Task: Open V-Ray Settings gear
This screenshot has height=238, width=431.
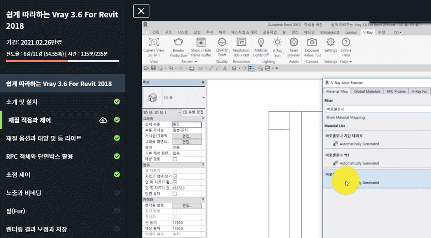Action: point(330,42)
